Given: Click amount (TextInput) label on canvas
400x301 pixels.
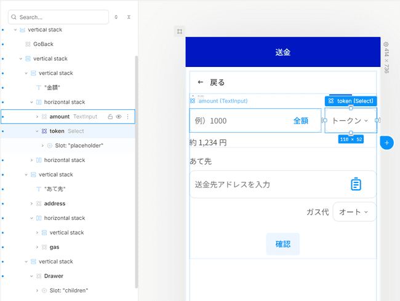Looking at the screenshot, I should (x=218, y=101).
